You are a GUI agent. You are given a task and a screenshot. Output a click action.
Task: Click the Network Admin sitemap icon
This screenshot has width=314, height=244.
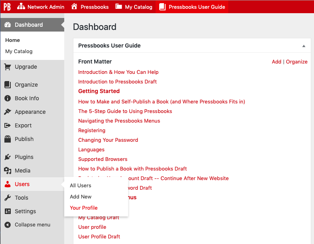[21, 7]
